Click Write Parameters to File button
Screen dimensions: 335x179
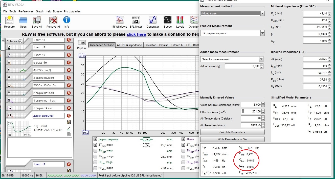232,139
